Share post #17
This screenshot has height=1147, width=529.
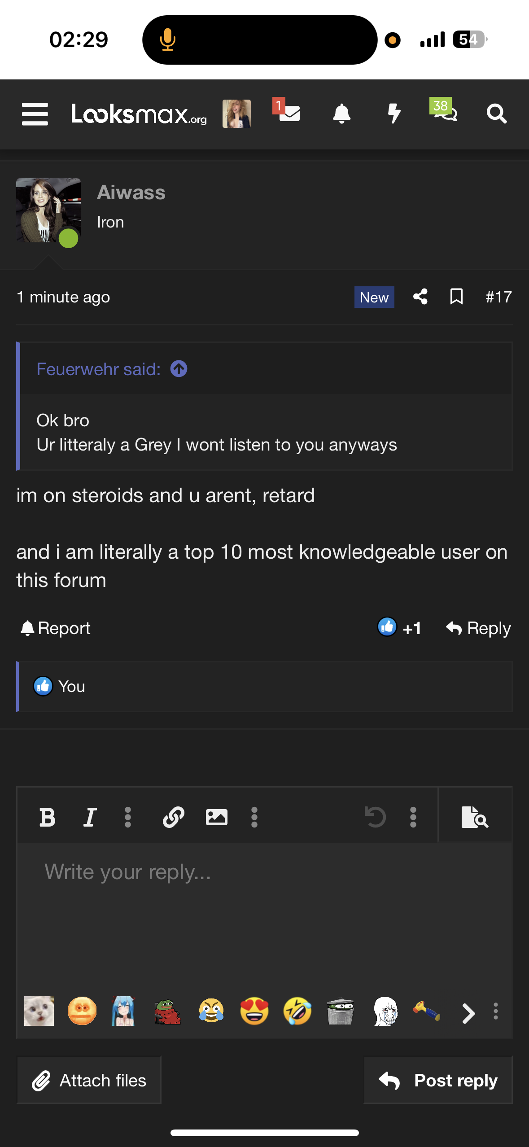click(420, 297)
